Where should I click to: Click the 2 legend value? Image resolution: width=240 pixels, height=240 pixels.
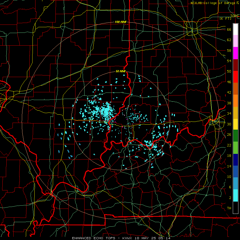coord(230,198)
